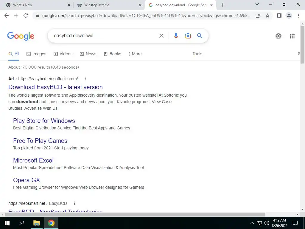Switch to Books results
The height and width of the screenshot is (229, 305).
[x=112, y=54]
